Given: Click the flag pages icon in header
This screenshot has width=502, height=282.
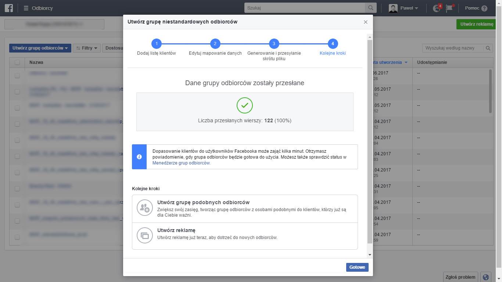Looking at the screenshot, I should [449, 8].
